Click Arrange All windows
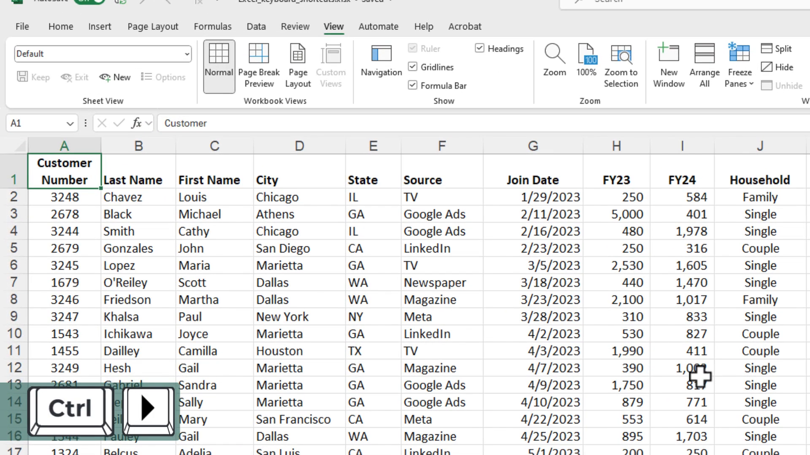Viewport: 810px width, 455px height. click(704, 65)
